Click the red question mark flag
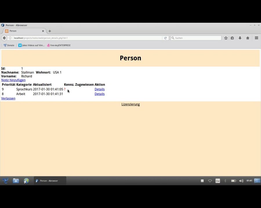 [65, 89]
